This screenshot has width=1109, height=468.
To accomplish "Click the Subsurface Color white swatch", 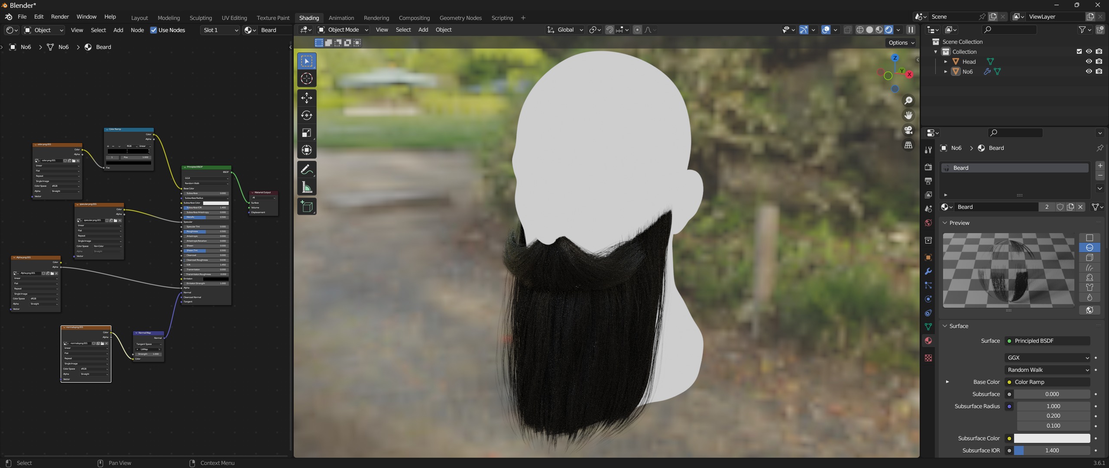I will [x=1052, y=439].
